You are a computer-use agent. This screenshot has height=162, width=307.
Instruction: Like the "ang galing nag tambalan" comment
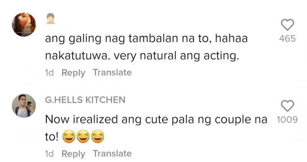(287, 25)
